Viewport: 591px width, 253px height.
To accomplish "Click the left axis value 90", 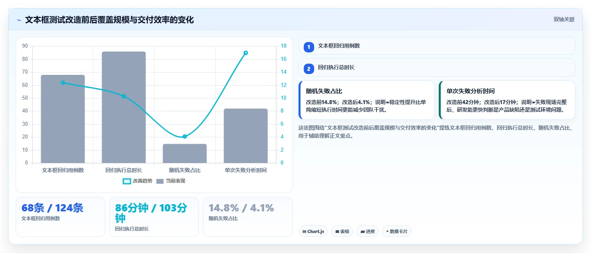I will 25,46.
